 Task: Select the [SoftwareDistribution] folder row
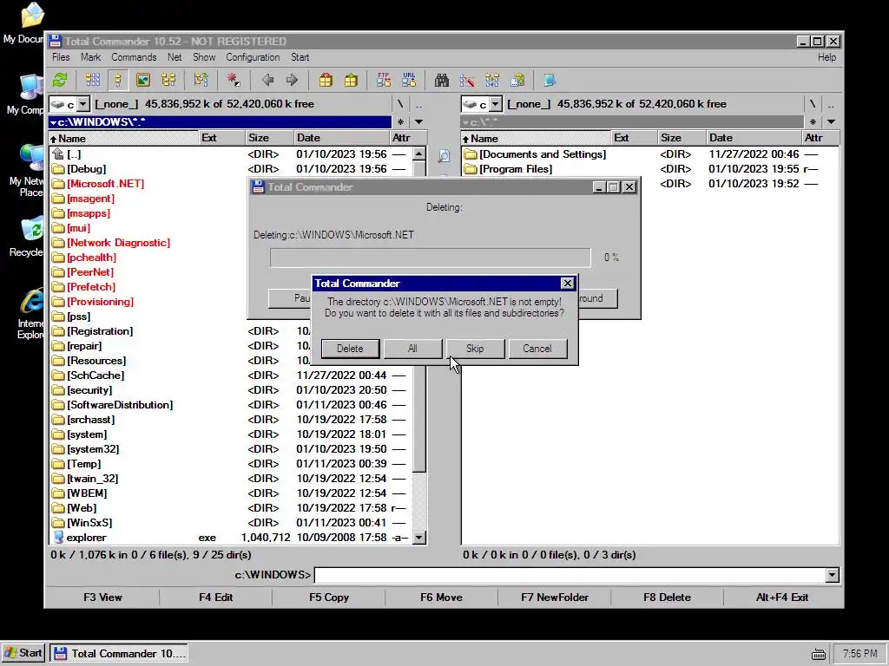(229, 405)
